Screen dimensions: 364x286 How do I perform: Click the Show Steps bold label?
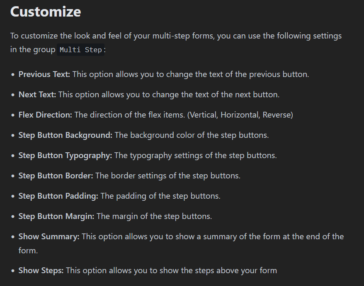point(41,270)
